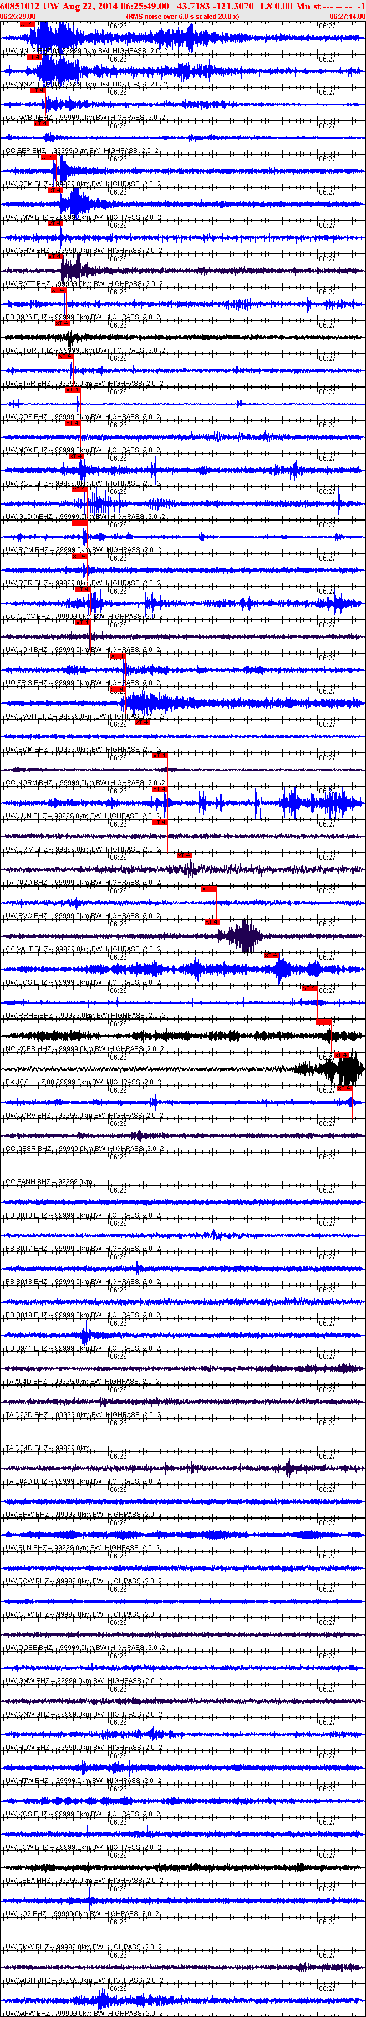Click the 'UW GNW BHZ' trace label
The height and width of the screenshot is (2017, 366).
[27, 1715]
